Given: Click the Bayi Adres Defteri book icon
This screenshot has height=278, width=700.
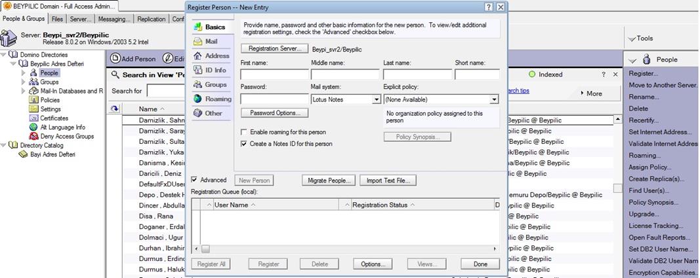Looking at the screenshot, I should pos(23,154).
